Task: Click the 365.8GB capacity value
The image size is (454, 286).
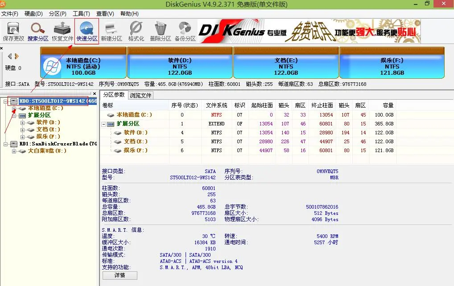Action: pyautogui.click(x=384, y=124)
